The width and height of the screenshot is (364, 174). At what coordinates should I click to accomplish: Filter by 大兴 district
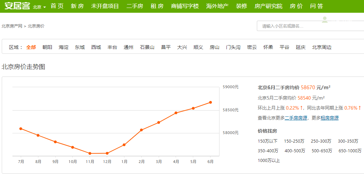coord(182,48)
